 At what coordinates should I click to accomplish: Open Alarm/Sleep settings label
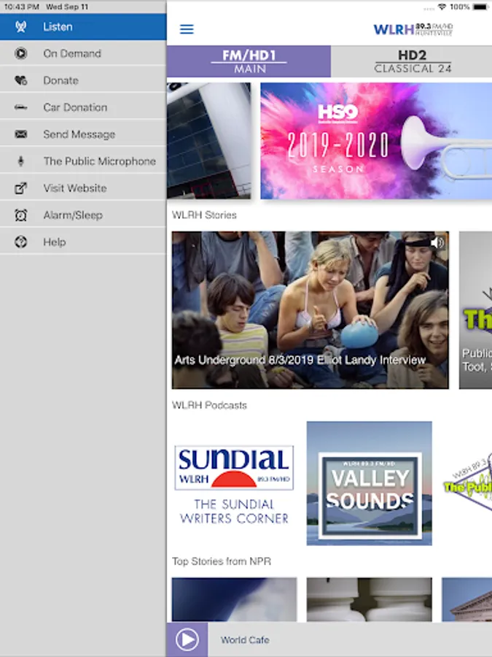73,215
